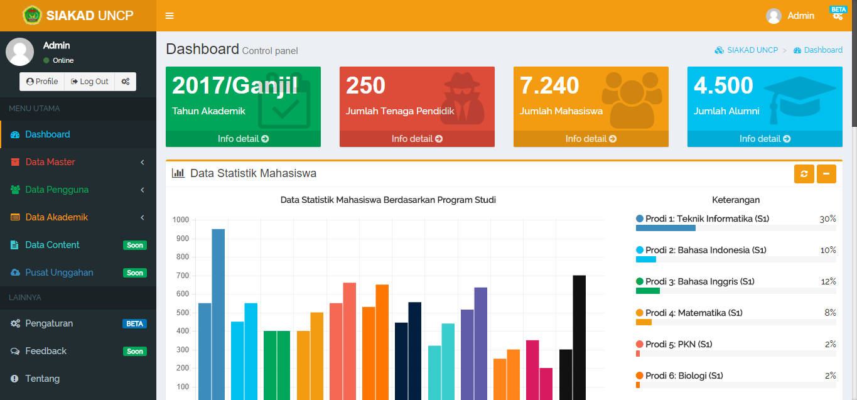Open Info detail for Tahun Akademik
The width and height of the screenshot is (857, 400).
coord(243,139)
